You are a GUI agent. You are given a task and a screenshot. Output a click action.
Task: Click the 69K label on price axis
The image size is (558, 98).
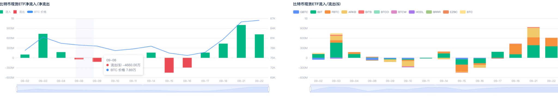[273, 78]
